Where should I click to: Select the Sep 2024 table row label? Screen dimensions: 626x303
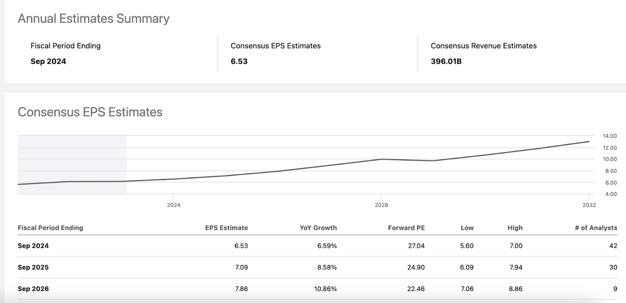[33, 246]
